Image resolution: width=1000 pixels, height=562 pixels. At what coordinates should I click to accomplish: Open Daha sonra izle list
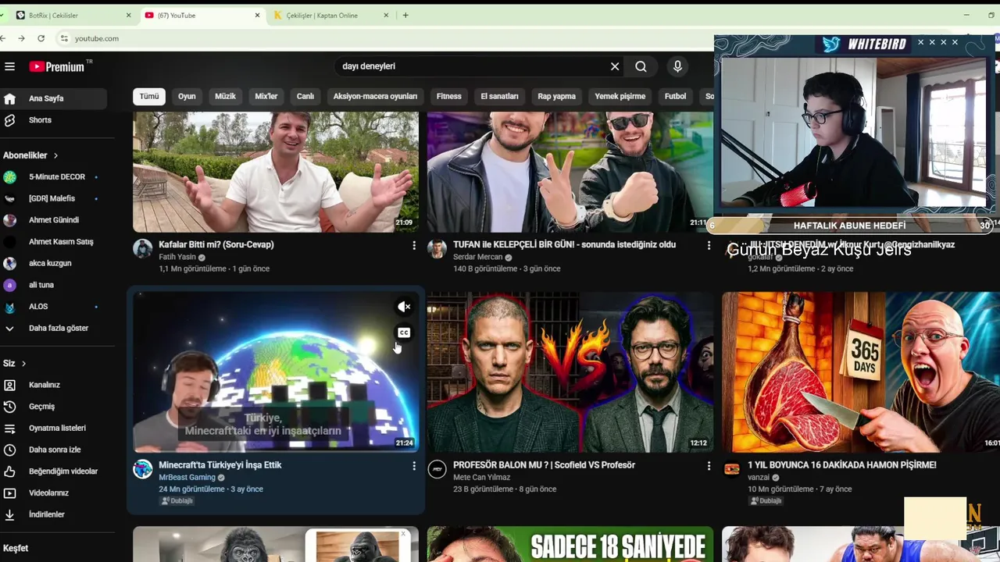click(54, 450)
